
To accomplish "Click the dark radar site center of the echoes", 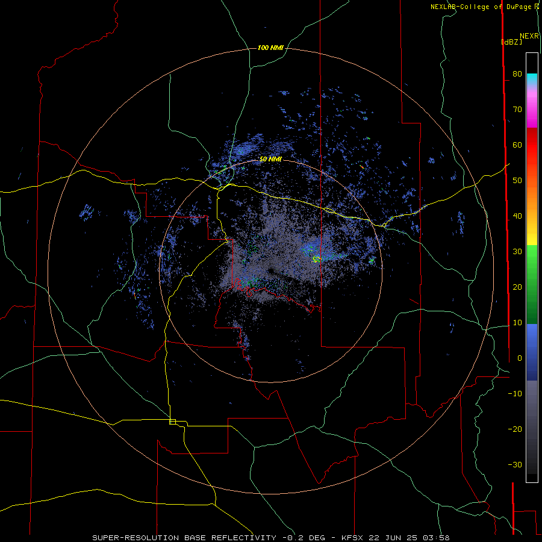I will click(270, 270).
